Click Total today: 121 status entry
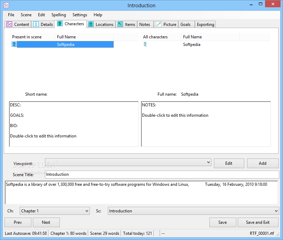Viewport: 283px width, 240px height. (138, 233)
